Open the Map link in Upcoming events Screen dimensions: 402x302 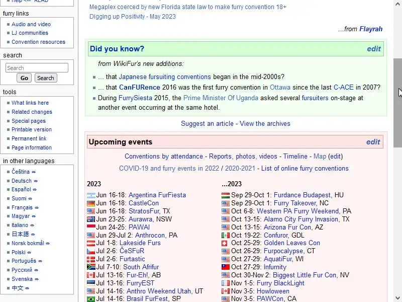(320, 157)
